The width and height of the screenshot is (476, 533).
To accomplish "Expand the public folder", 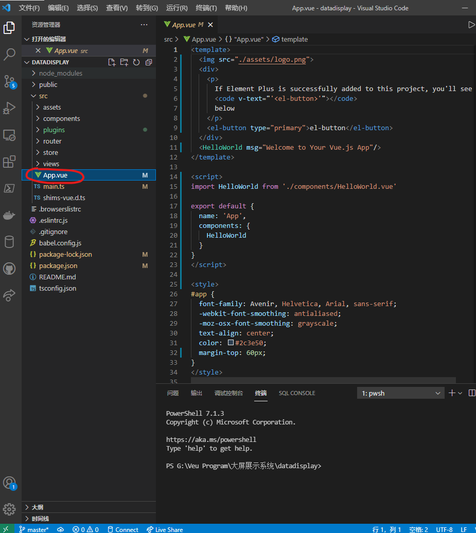I will coord(89,84).
